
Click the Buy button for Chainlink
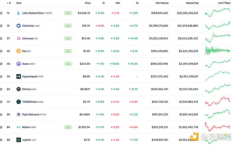[68, 26]
